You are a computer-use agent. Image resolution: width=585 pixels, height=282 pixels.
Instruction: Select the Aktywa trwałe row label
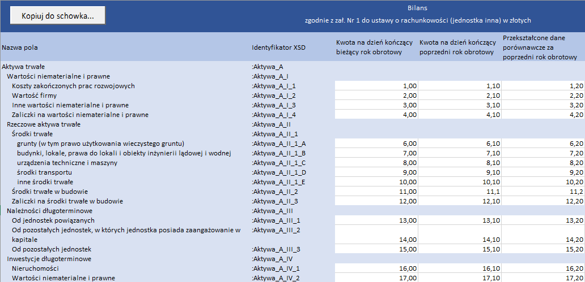tap(23, 67)
